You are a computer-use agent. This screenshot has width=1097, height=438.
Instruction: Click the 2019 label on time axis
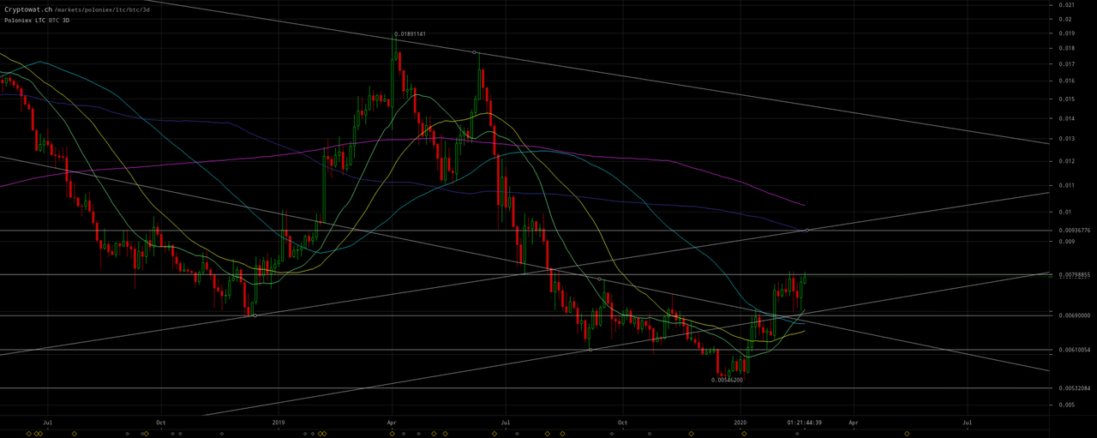coord(278,423)
